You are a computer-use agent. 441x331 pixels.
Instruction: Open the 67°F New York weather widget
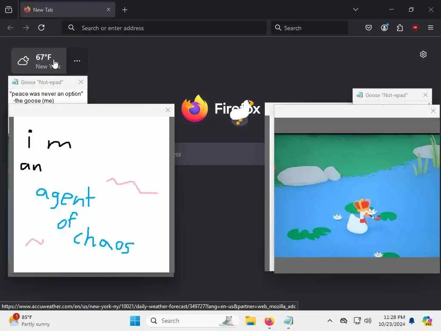coord(39,61)
